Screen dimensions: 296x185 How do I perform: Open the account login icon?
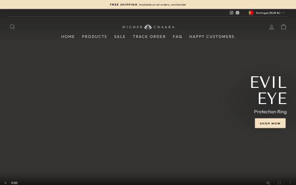271,27
